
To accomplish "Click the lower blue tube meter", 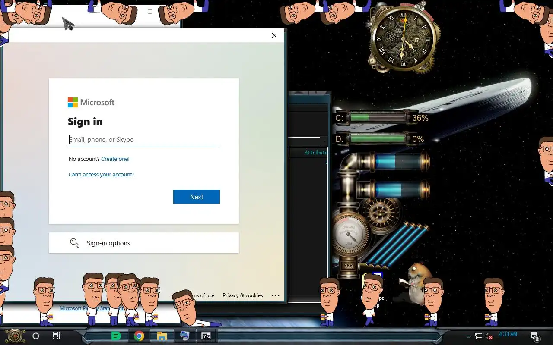I will [x=397, y=190].
